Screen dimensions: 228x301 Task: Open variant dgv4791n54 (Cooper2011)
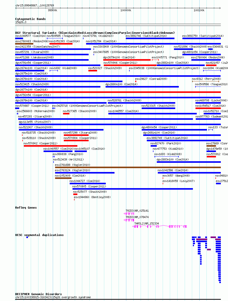pyautogui.click(x=58, y=65)
